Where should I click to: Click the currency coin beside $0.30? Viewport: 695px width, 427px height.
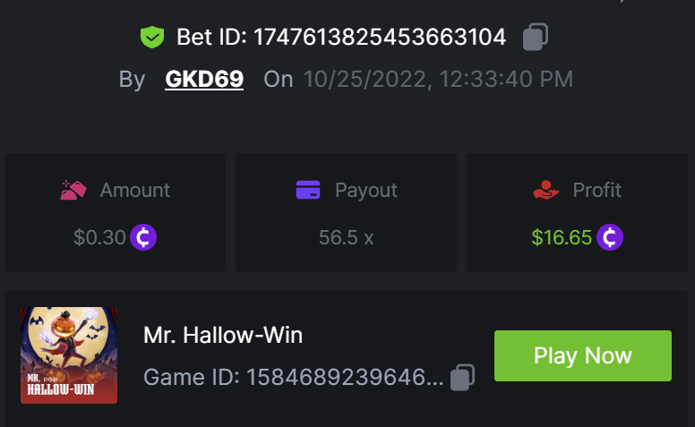click(x=143, y=237)
